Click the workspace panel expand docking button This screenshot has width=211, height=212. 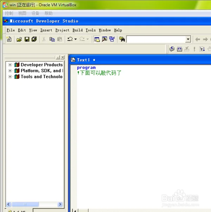pyautogui.click(x=58, y=57)
